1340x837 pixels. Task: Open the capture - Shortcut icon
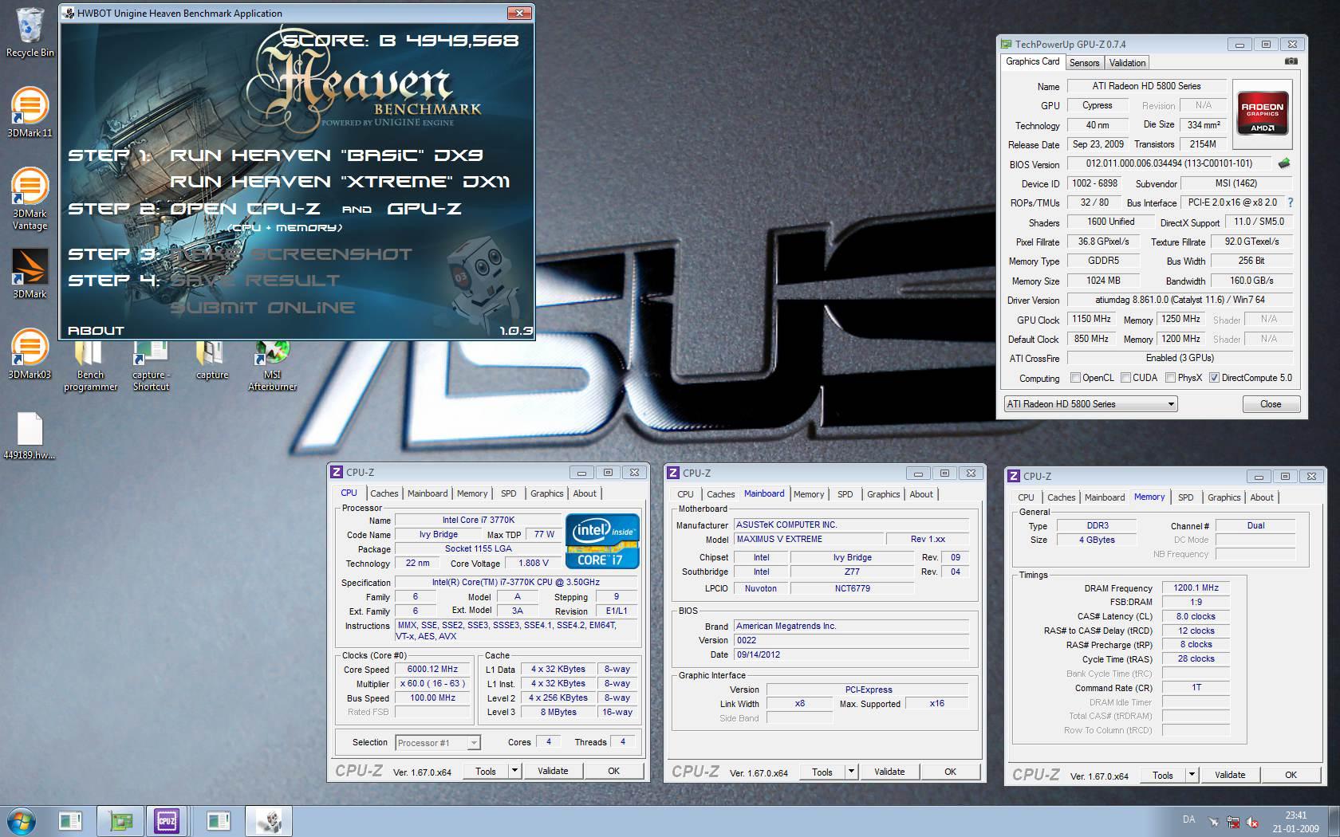(x=151, y=366)
